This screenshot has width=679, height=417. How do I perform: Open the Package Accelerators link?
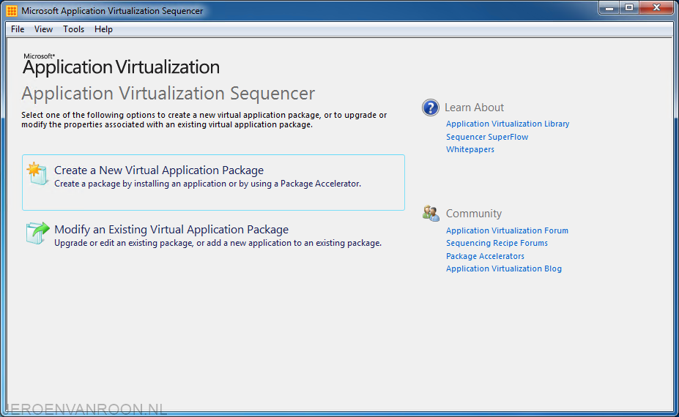(485, 256)
